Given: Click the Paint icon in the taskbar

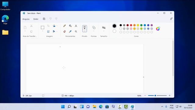Looking at the screenshot, I should tap(132, 107).
